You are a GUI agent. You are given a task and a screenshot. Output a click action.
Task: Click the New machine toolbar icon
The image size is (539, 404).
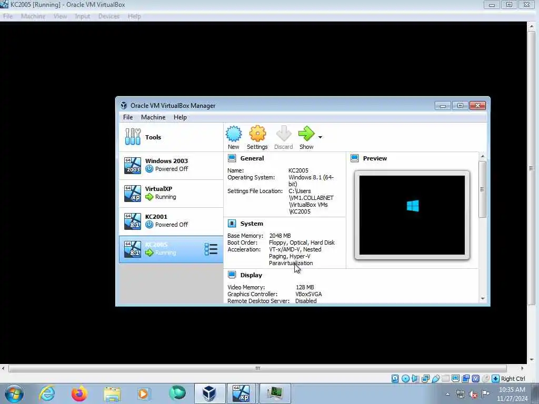tap(233, 134)
